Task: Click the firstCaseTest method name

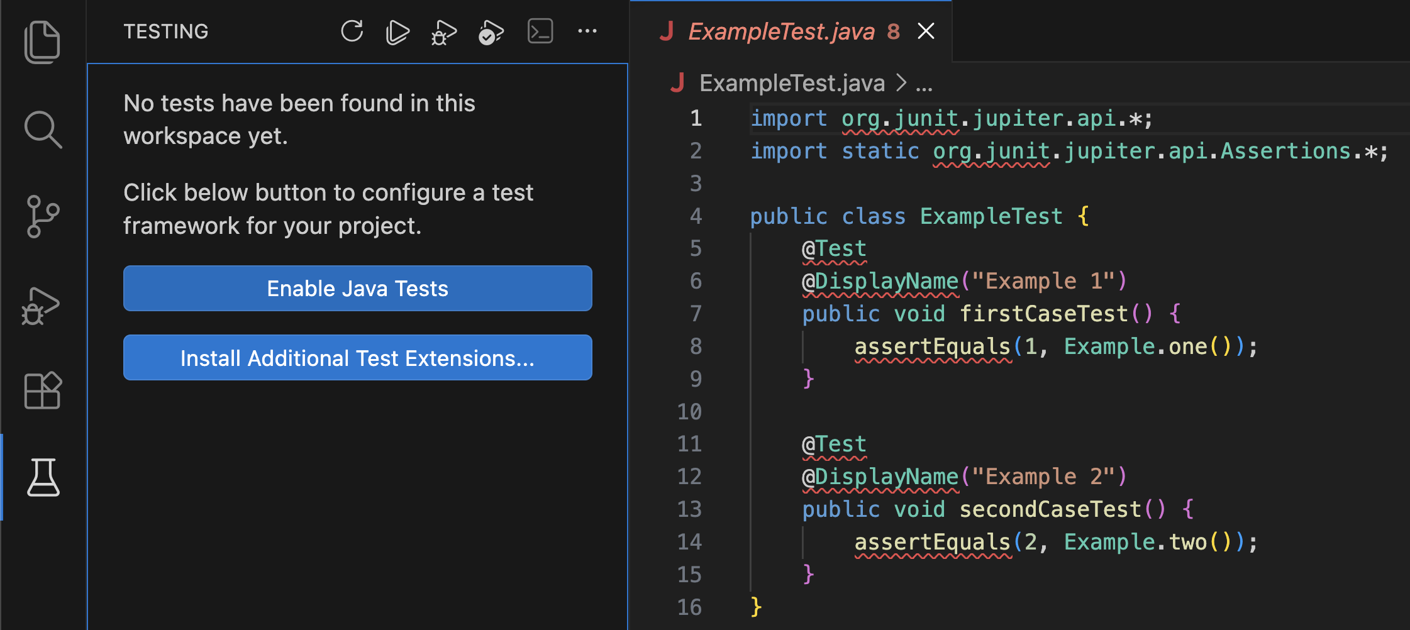Action: pyautogui.click(x=1044, y=314)
